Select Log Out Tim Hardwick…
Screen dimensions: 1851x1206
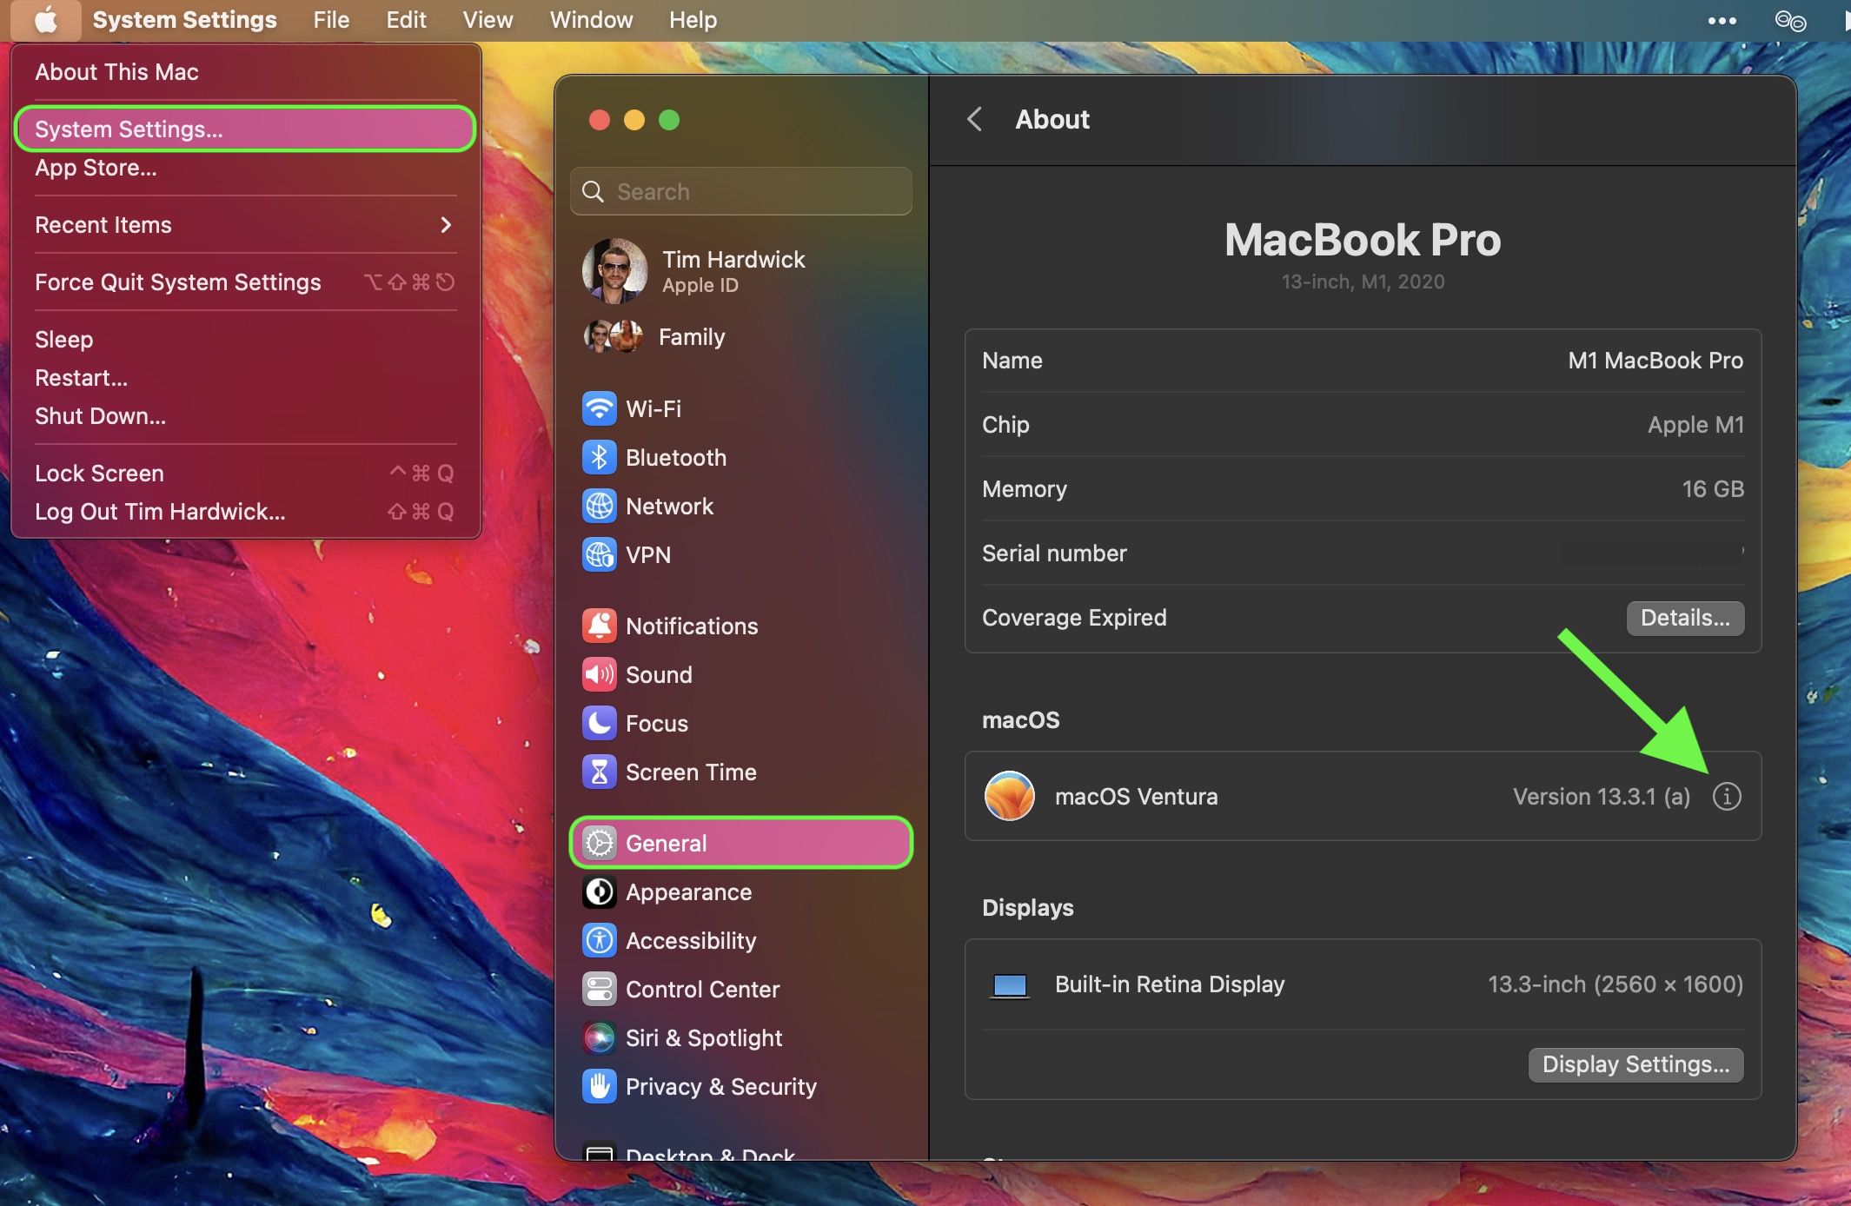(x=245, y=512)
